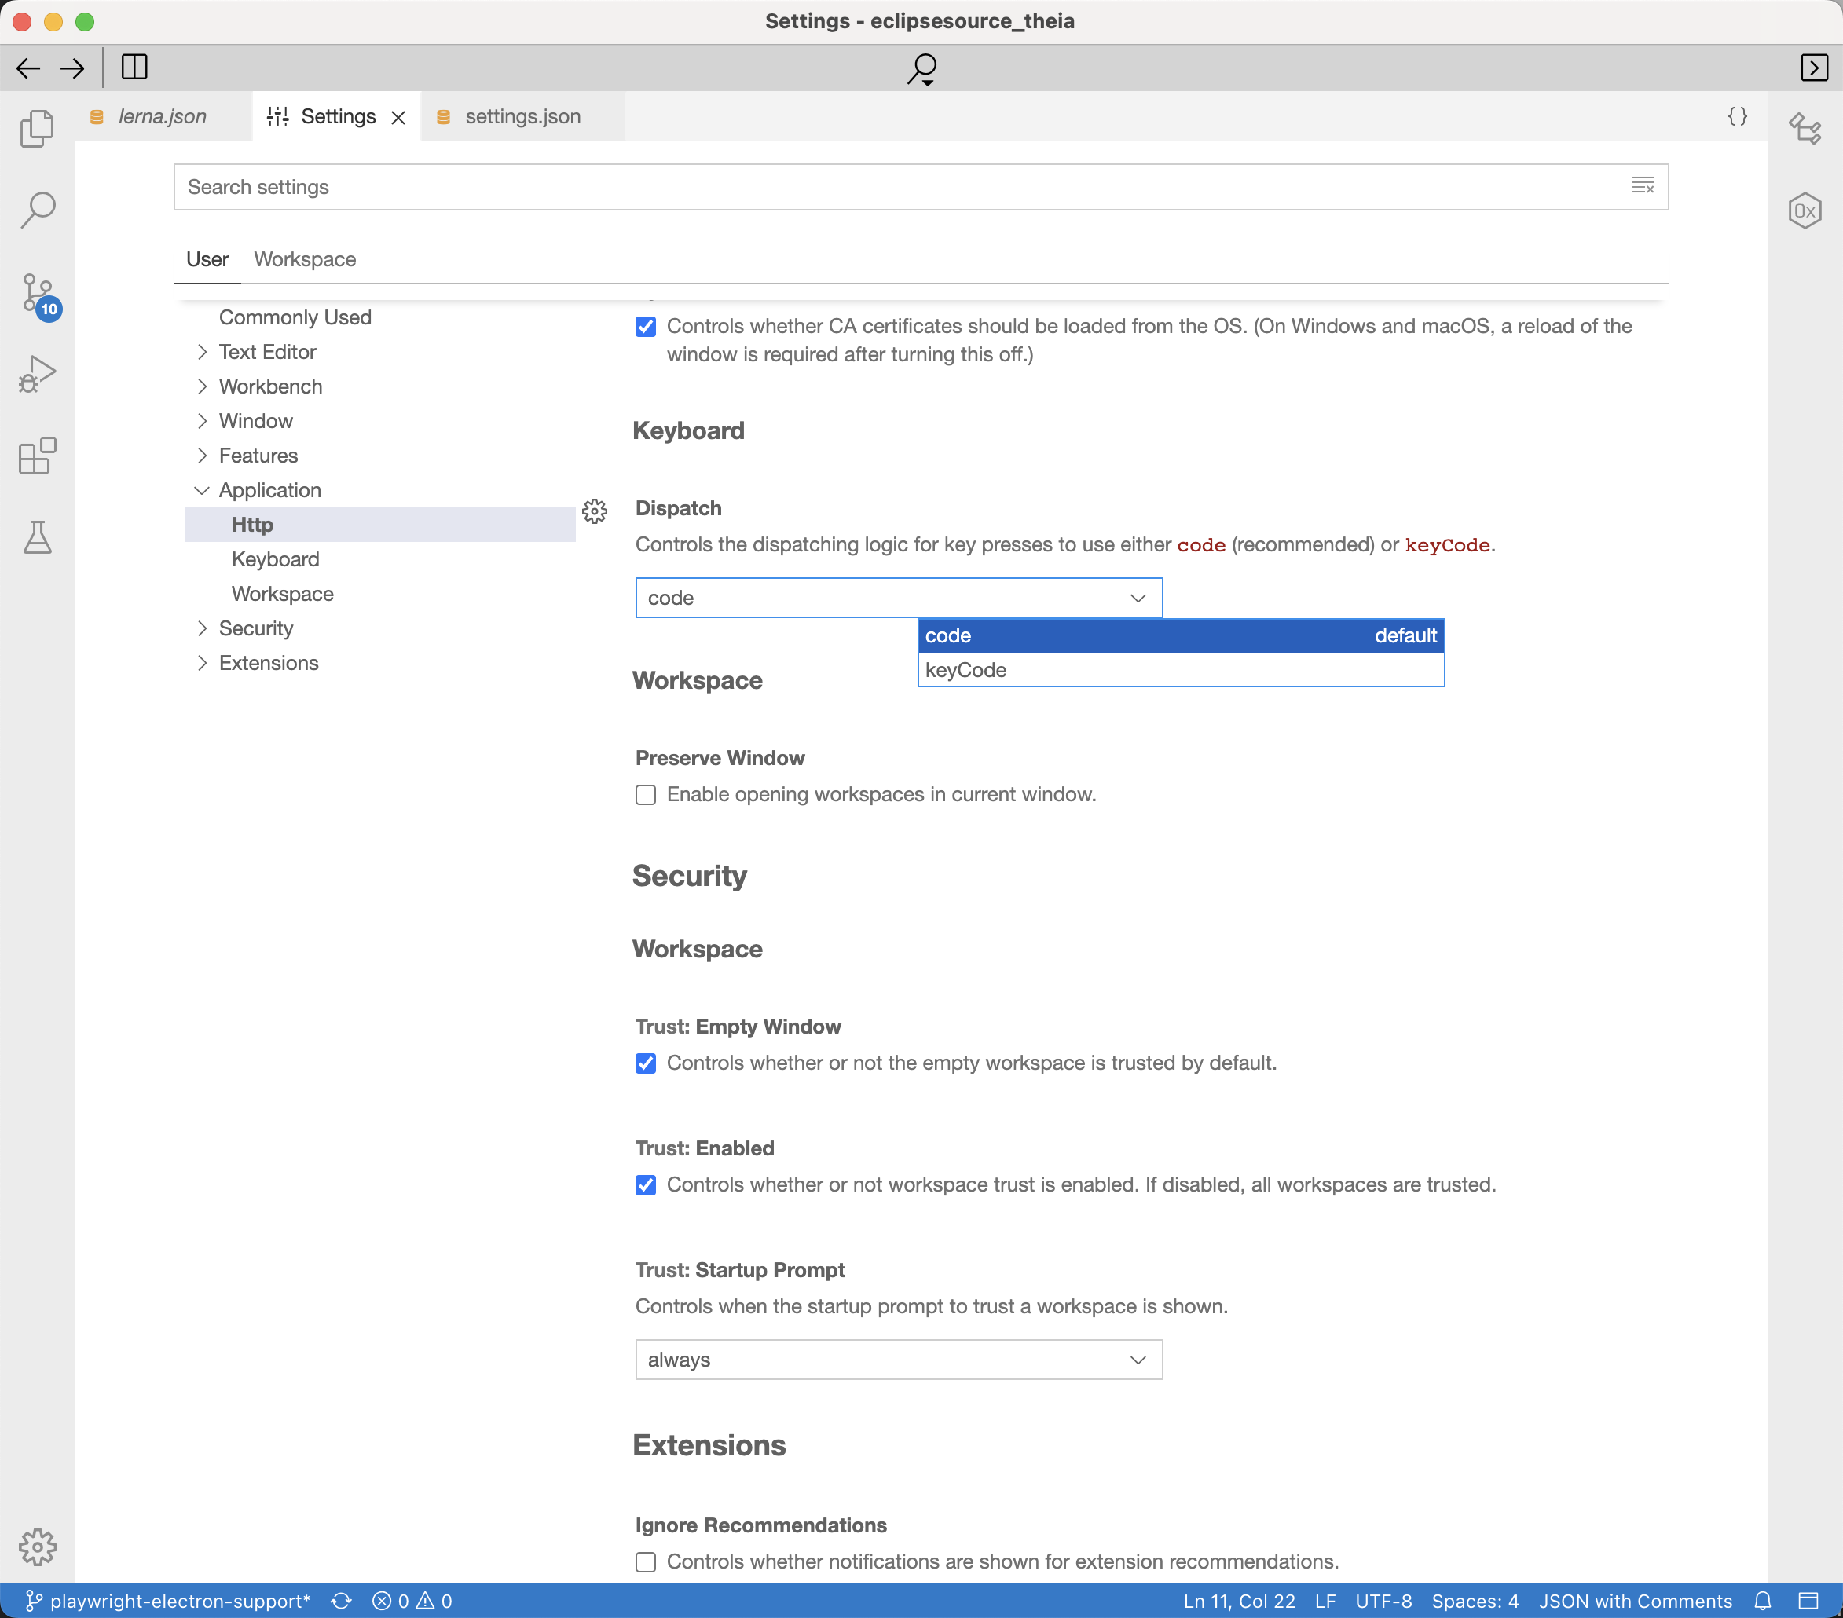Click the gear icon next to Http item

point(595,512)
